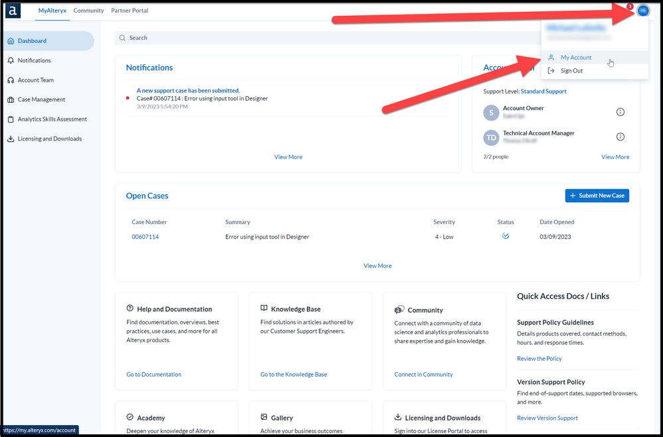Open Licensing and Downloads in sidebar

click(48, 139)
